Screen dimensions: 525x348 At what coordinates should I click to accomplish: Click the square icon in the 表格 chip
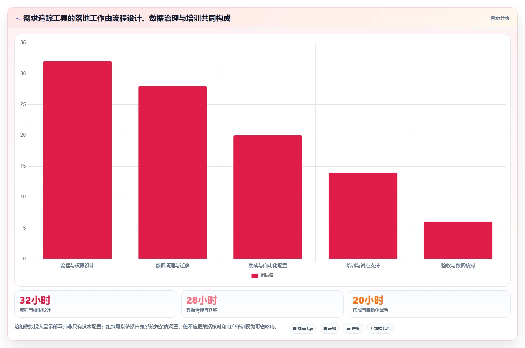pyautogui.click(x=325, y=328)
